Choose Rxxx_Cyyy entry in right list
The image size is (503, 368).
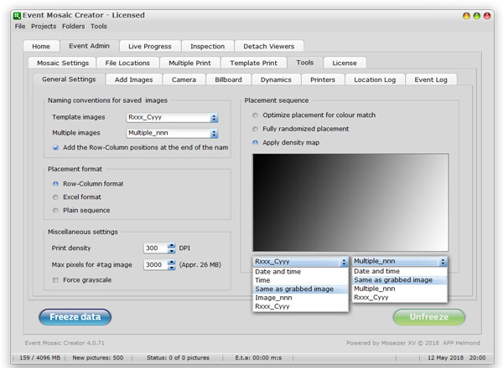(400, 297)
